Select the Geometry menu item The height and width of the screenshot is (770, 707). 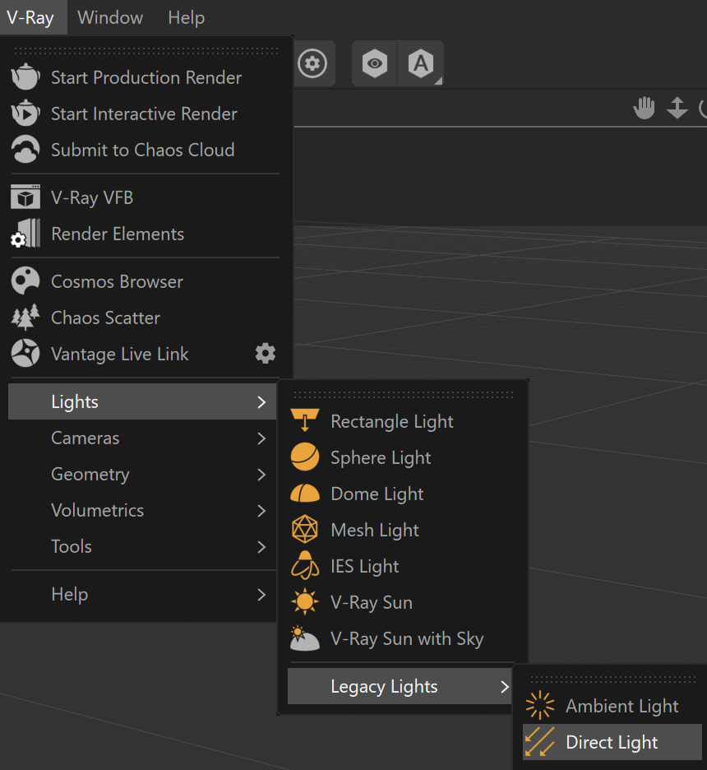(143, 475)
